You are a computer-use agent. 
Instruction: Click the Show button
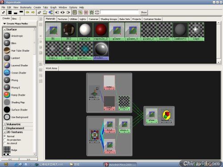tap(144, 12)
